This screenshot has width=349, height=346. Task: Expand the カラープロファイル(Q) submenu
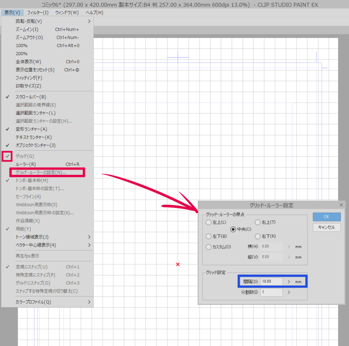47,302
